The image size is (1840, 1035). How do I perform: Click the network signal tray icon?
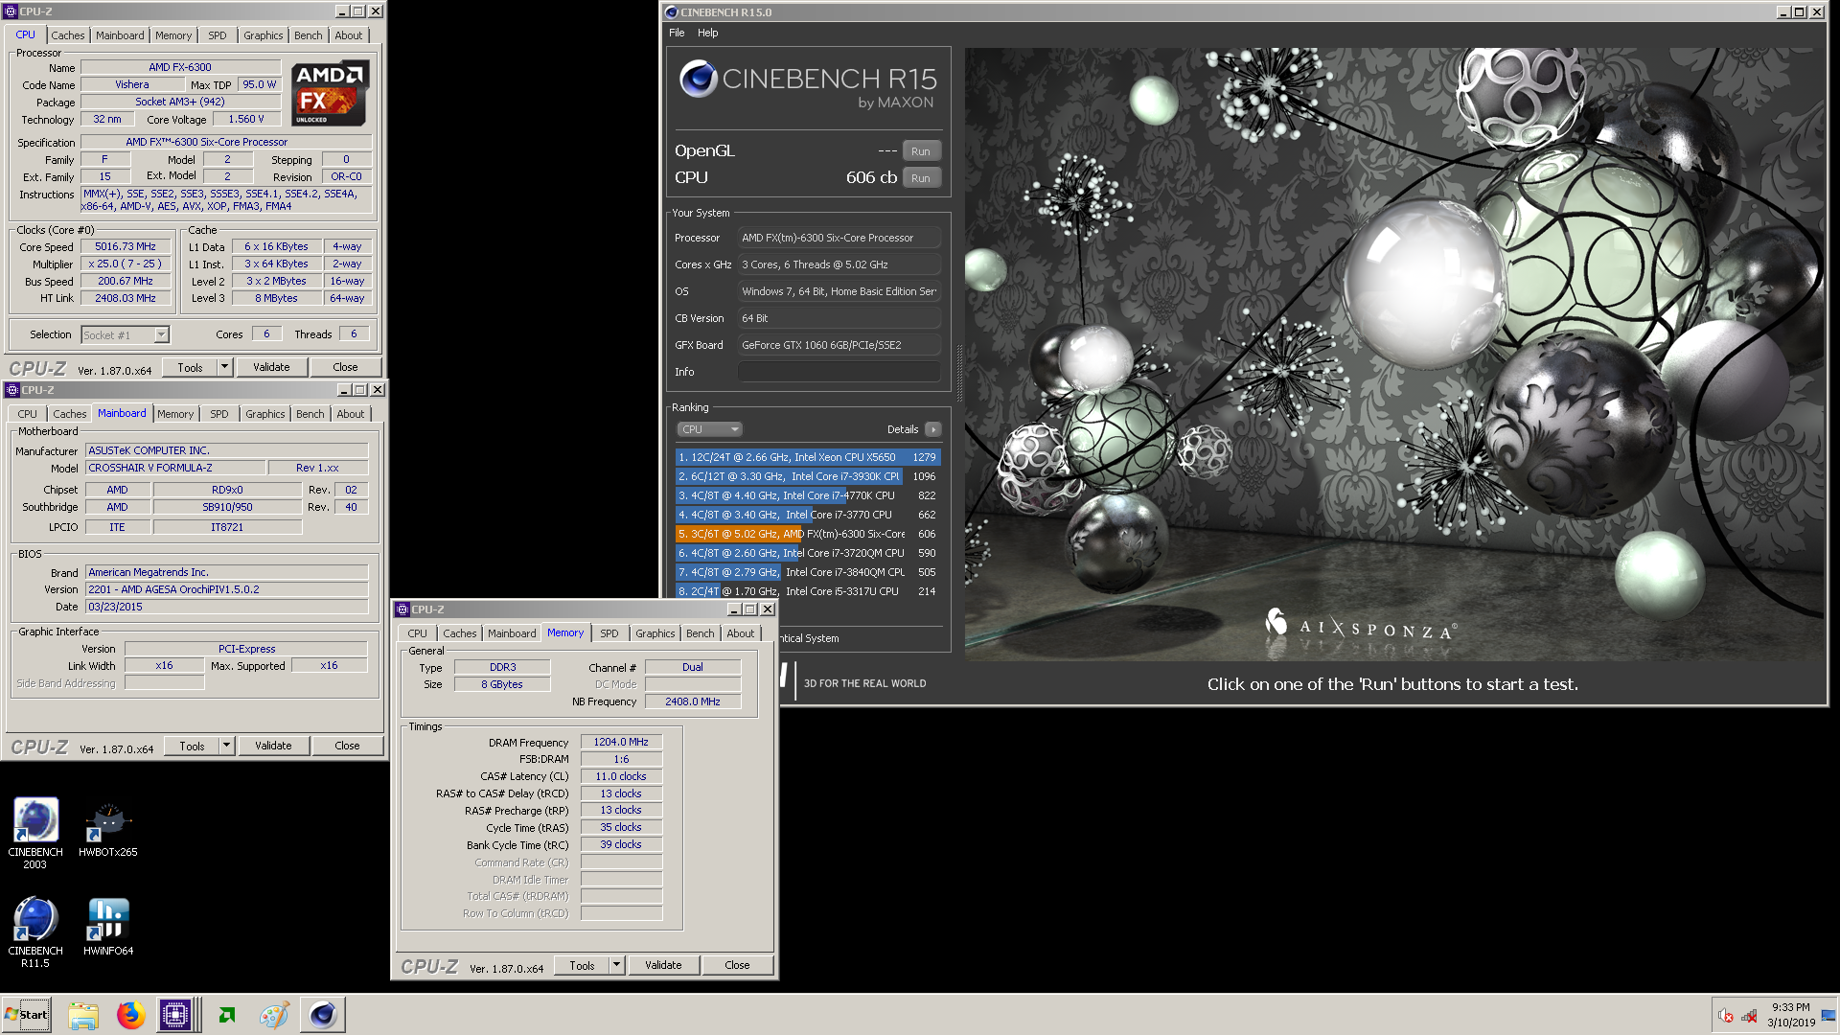coord(1749,1016)
